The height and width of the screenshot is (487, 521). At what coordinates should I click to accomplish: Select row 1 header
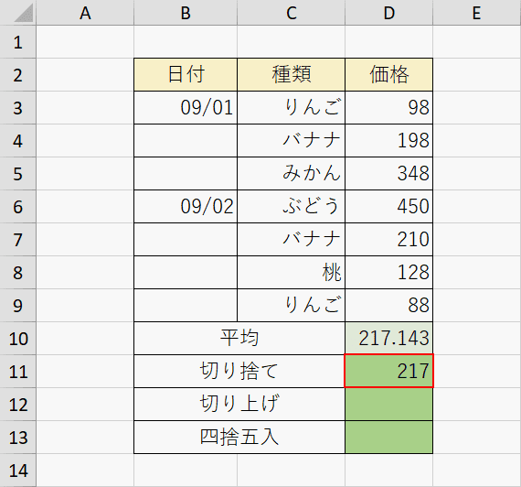(x=18, y=42)
